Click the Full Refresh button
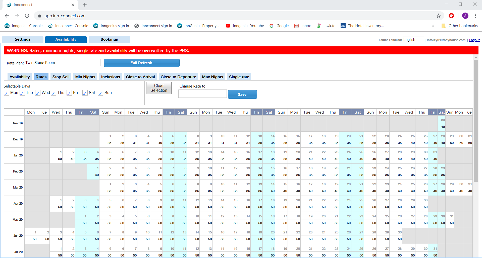The image size is (482, 258). pyautogui.click(x=141, y=63)
